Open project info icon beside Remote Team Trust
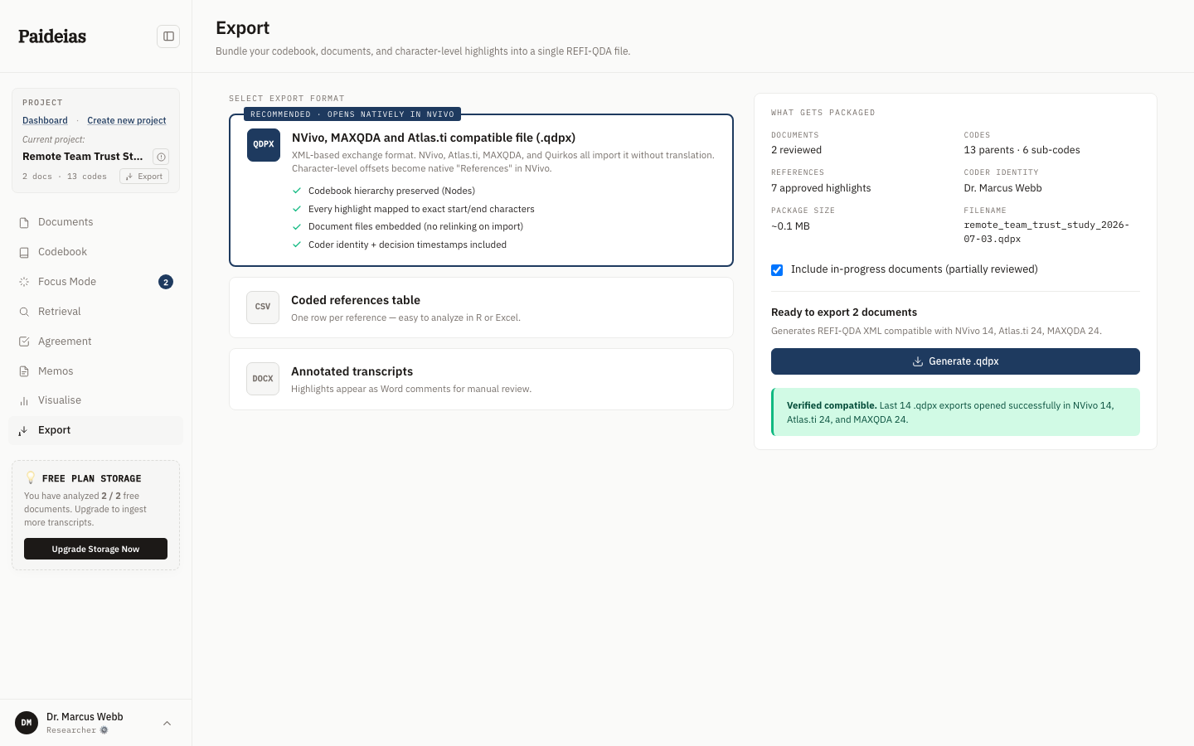Viewport: 1194px width, 746px height. [162, 157]
